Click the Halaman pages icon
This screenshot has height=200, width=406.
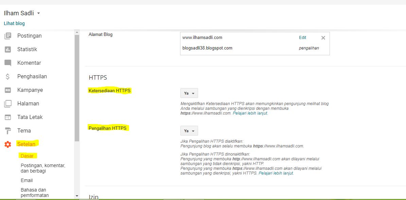[7, 104]
